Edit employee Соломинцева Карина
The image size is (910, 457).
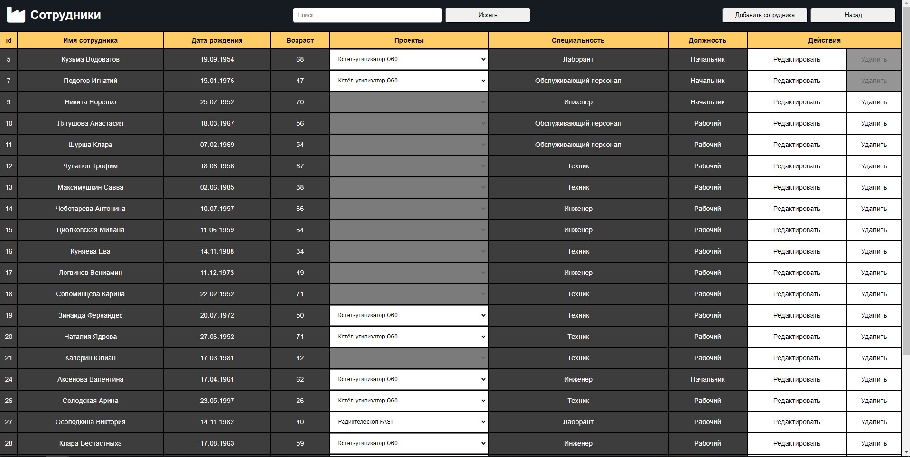[x=797, y=294]
